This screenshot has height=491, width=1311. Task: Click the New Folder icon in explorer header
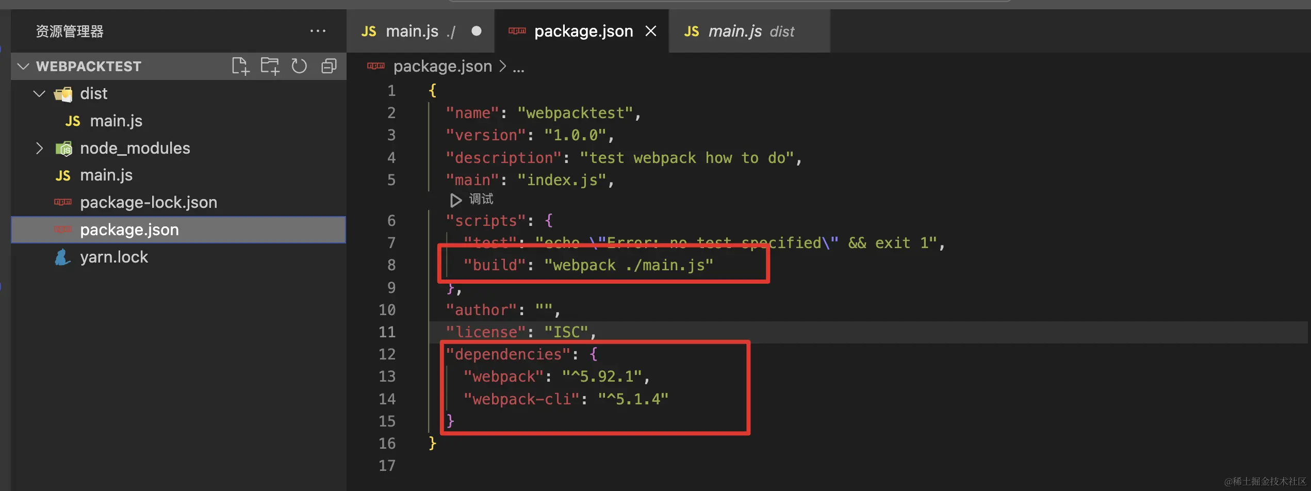[x=270, y=66]
